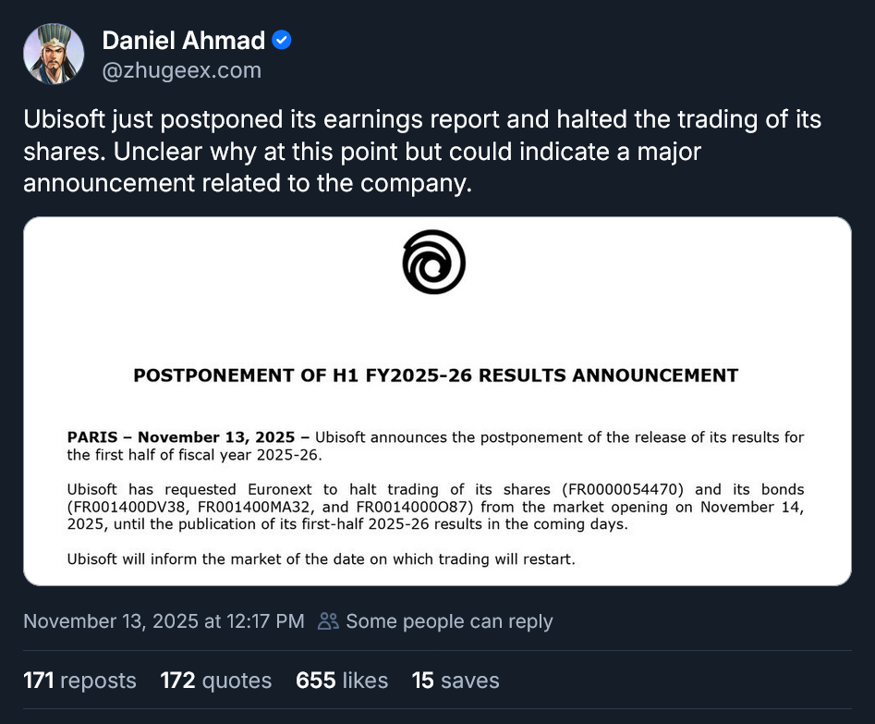Click the bold 171 repost number
875x724 pixels.
coord(38,680)
